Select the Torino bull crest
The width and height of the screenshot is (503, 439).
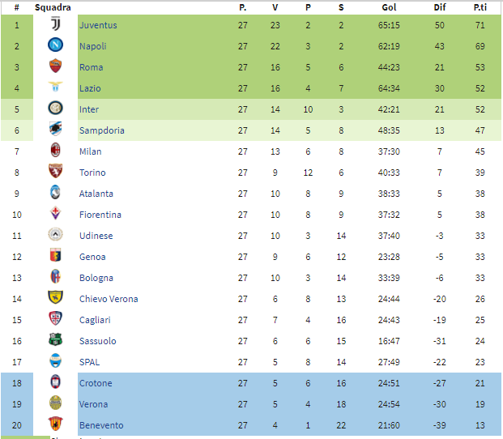click(x=56, y=171)
